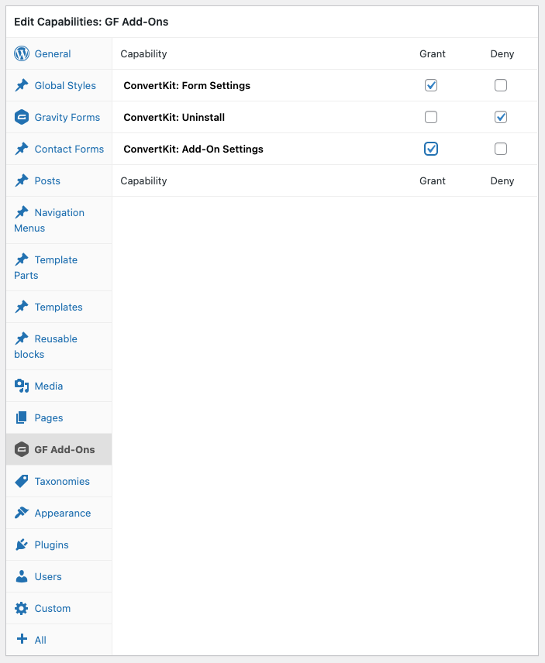Click the Gravity Forms hexagon icon

(22, 117)
